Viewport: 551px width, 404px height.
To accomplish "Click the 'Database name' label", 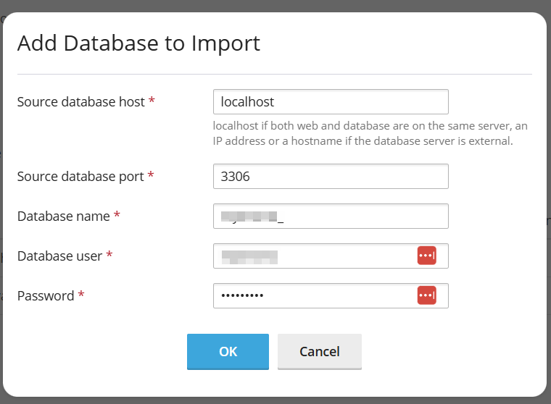I will click(x=64, y=216).
